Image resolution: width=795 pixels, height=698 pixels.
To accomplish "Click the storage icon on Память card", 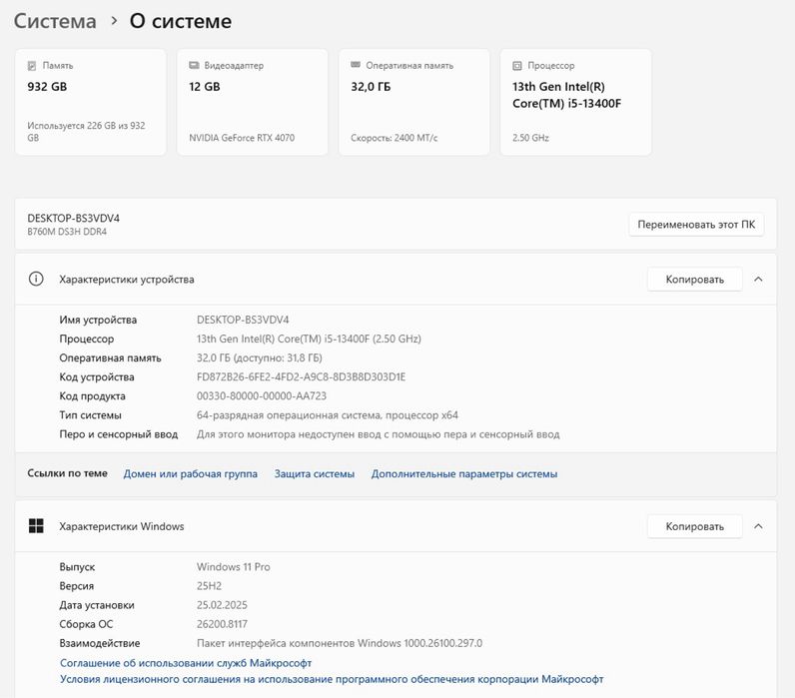I will point(32,66).
